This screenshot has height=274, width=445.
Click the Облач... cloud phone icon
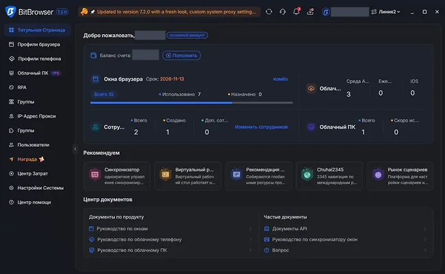tap(311, 88)
